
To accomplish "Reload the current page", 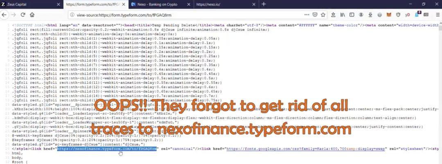I will (x=23, y=15).
